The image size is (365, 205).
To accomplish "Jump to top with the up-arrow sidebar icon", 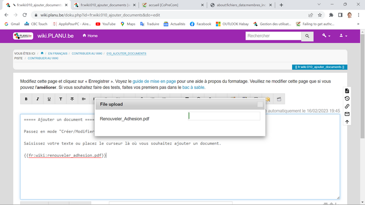I will pyautogui.click(x=347, y=122).
